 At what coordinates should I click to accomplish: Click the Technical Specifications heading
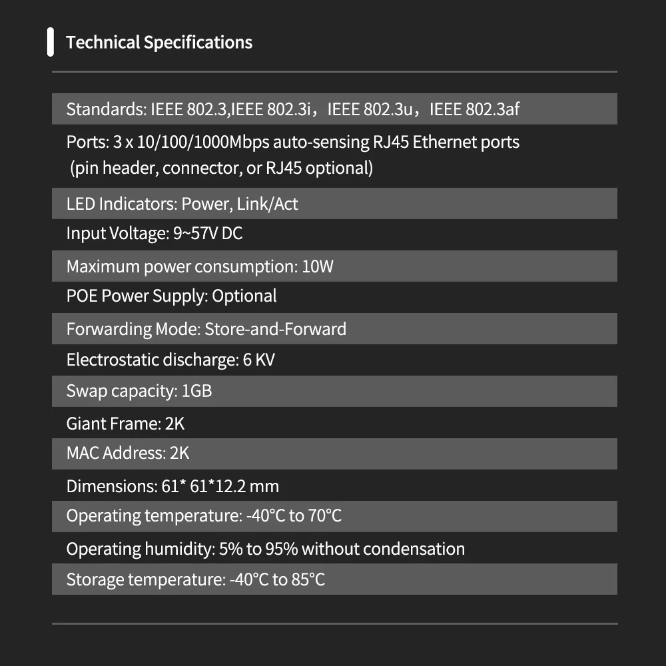coord(159,43)
